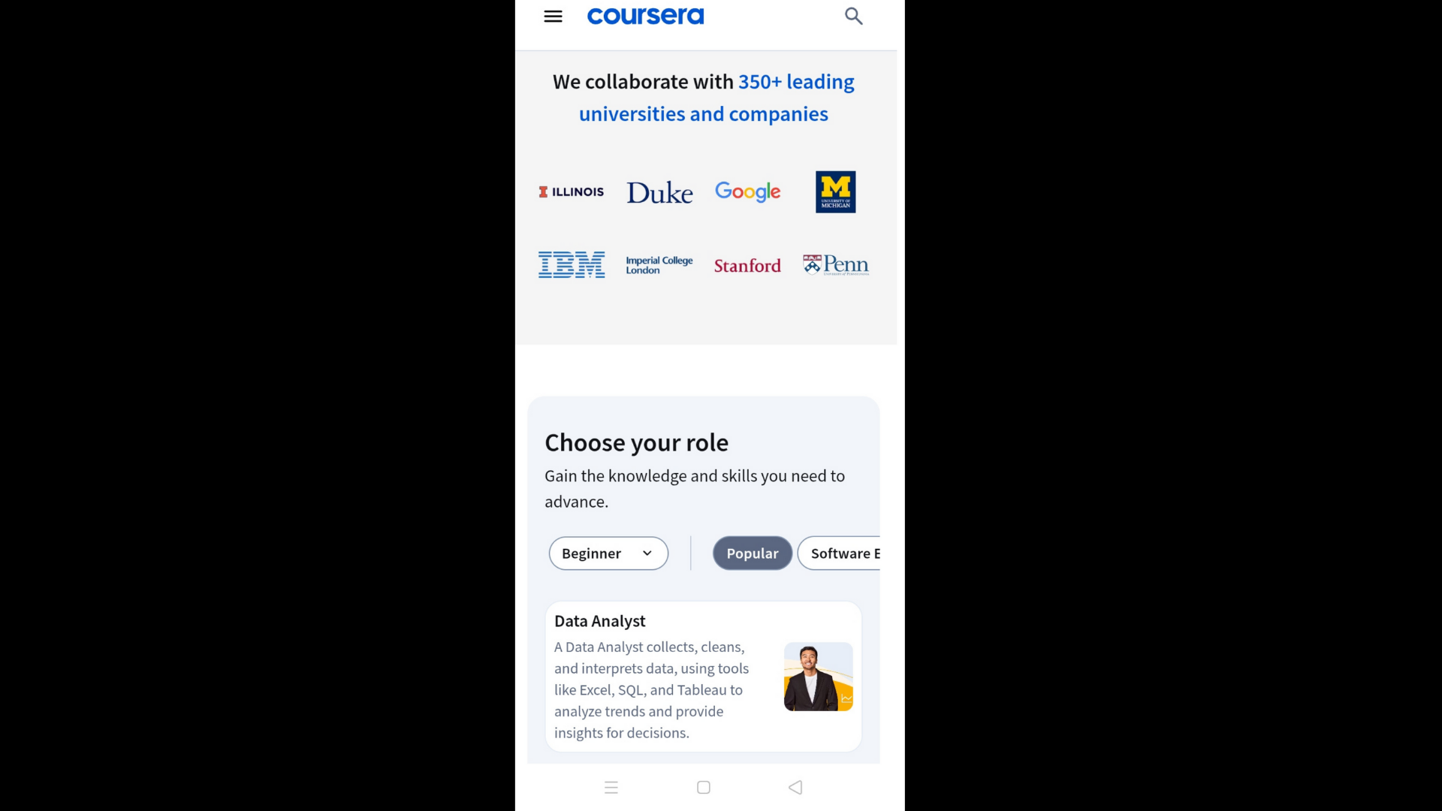Choose the University of Michigan logo

835,192
